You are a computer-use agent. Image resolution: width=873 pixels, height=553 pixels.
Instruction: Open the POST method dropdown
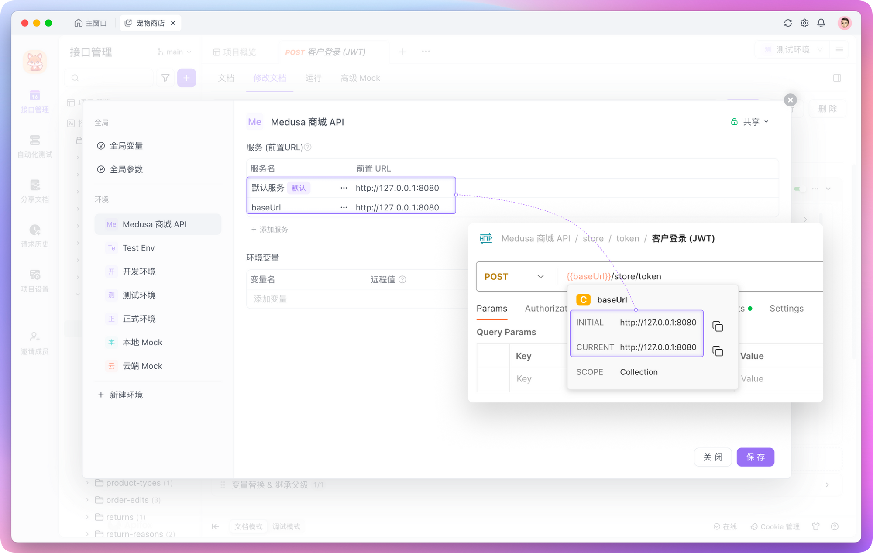tap(514, 276)
